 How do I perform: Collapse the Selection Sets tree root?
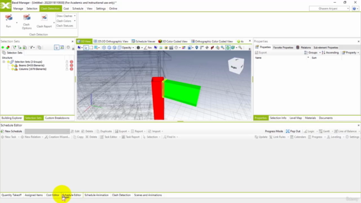[x=4, y=61]
